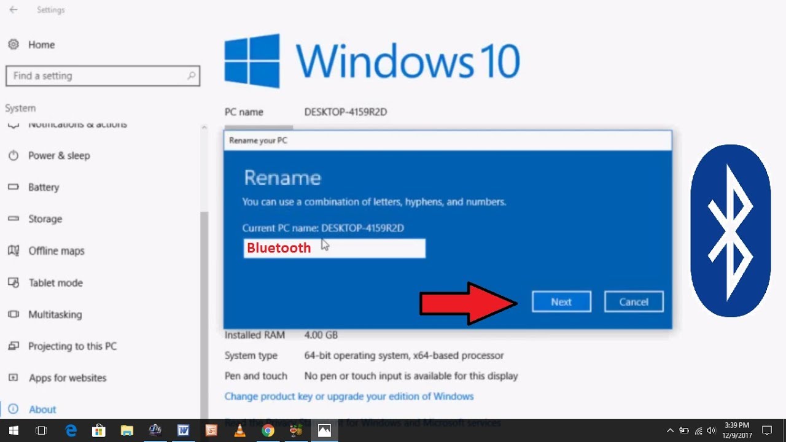The image size is (786, 442).
Task: Click the battery icon in system tray
Action: [684, 430]
